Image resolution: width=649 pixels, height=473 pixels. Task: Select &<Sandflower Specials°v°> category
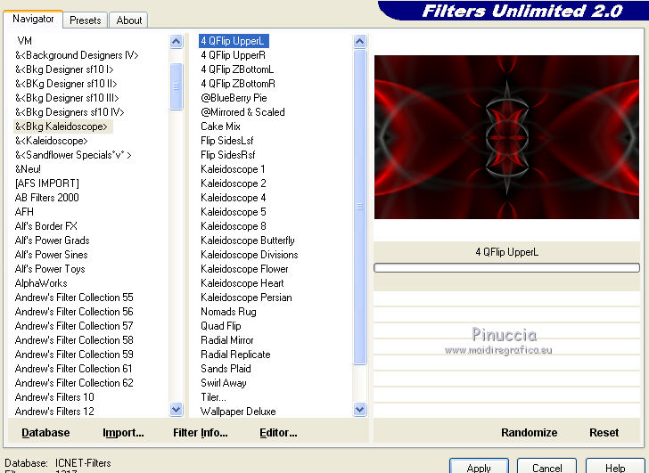click(73, 155)
